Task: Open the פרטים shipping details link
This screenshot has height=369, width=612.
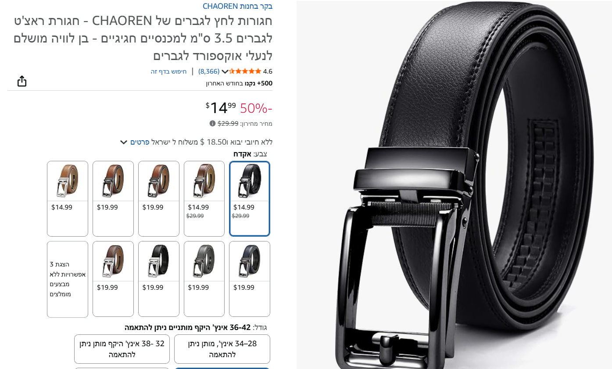Action: point(140,142)
